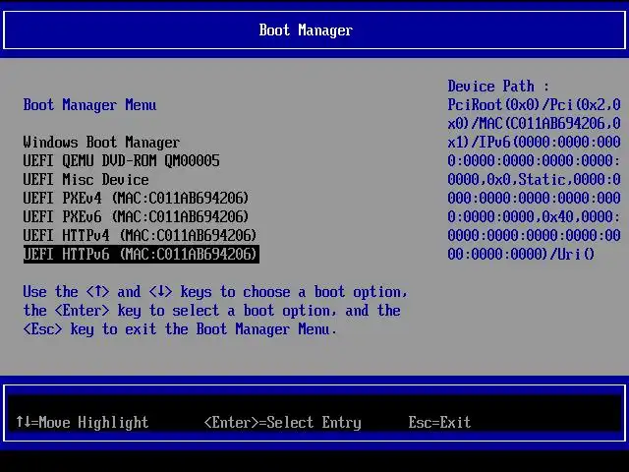The height and width of the screenshot is (472, 629).
Task: Select highlighted UEFI HTTPv6 boot entry
Action: [x=142, y=254]
